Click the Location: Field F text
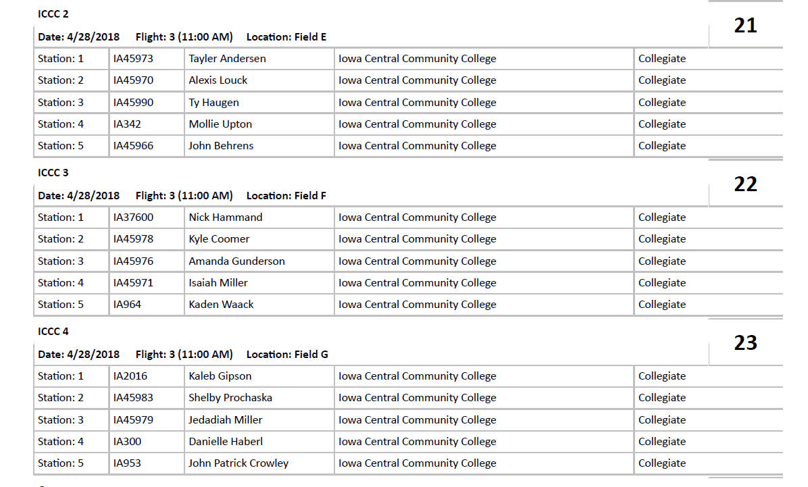 point(286,196)
